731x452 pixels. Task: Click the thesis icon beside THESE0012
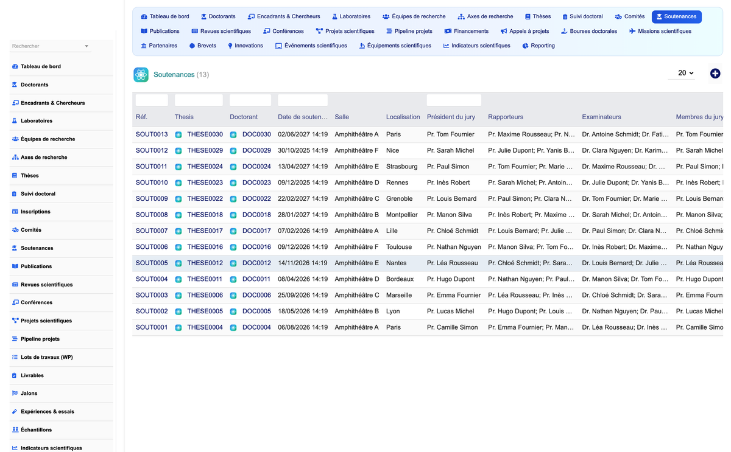[178, 263]
